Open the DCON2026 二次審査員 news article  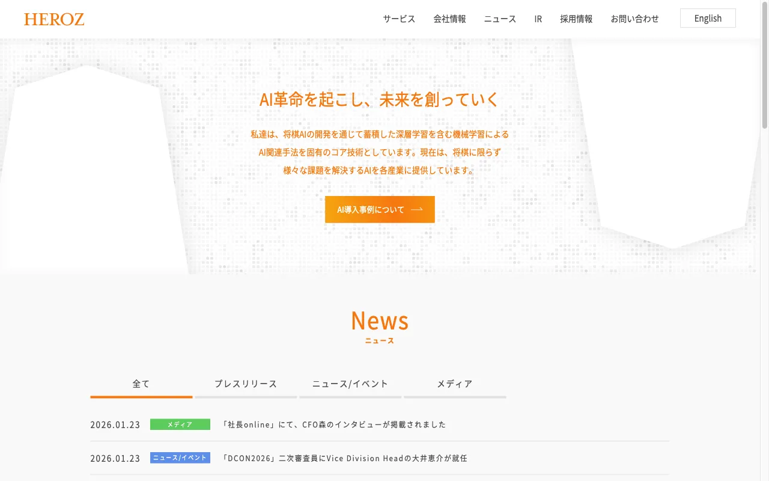click(x=344, y=458)
